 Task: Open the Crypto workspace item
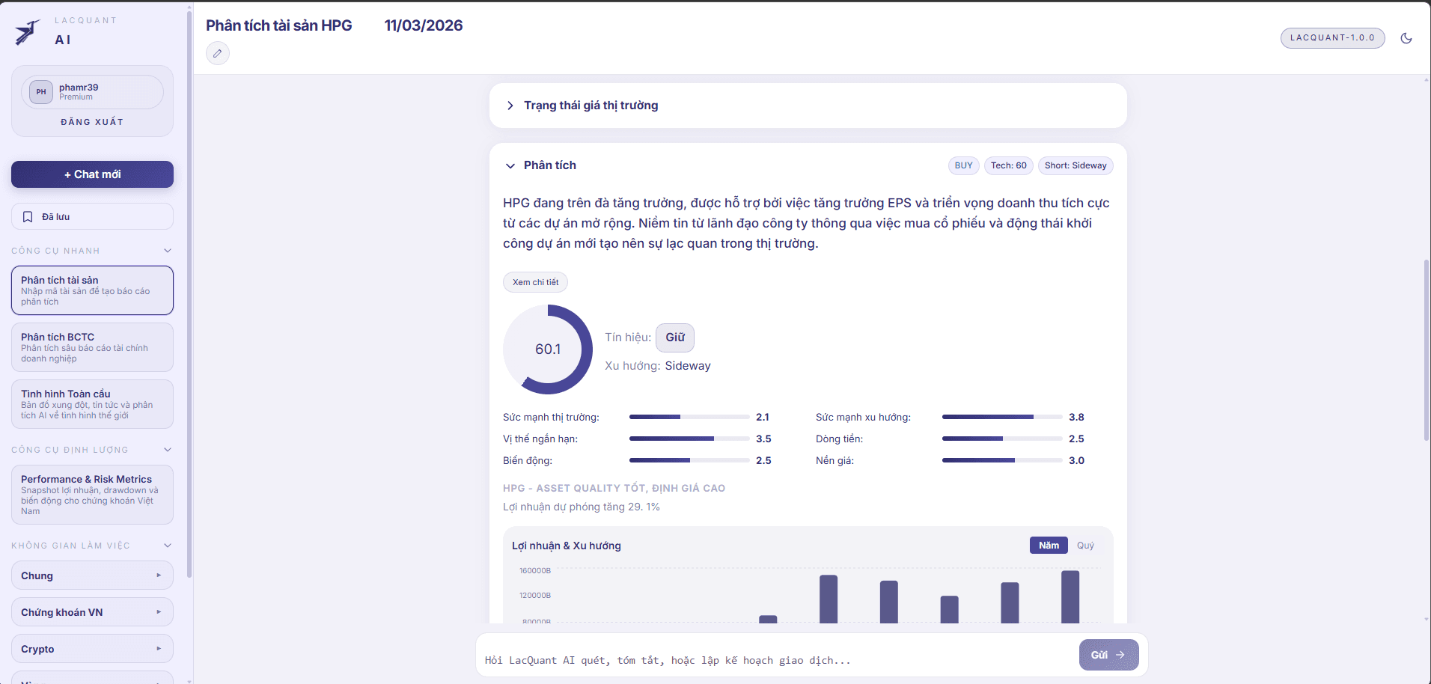(x=92, y=649)
